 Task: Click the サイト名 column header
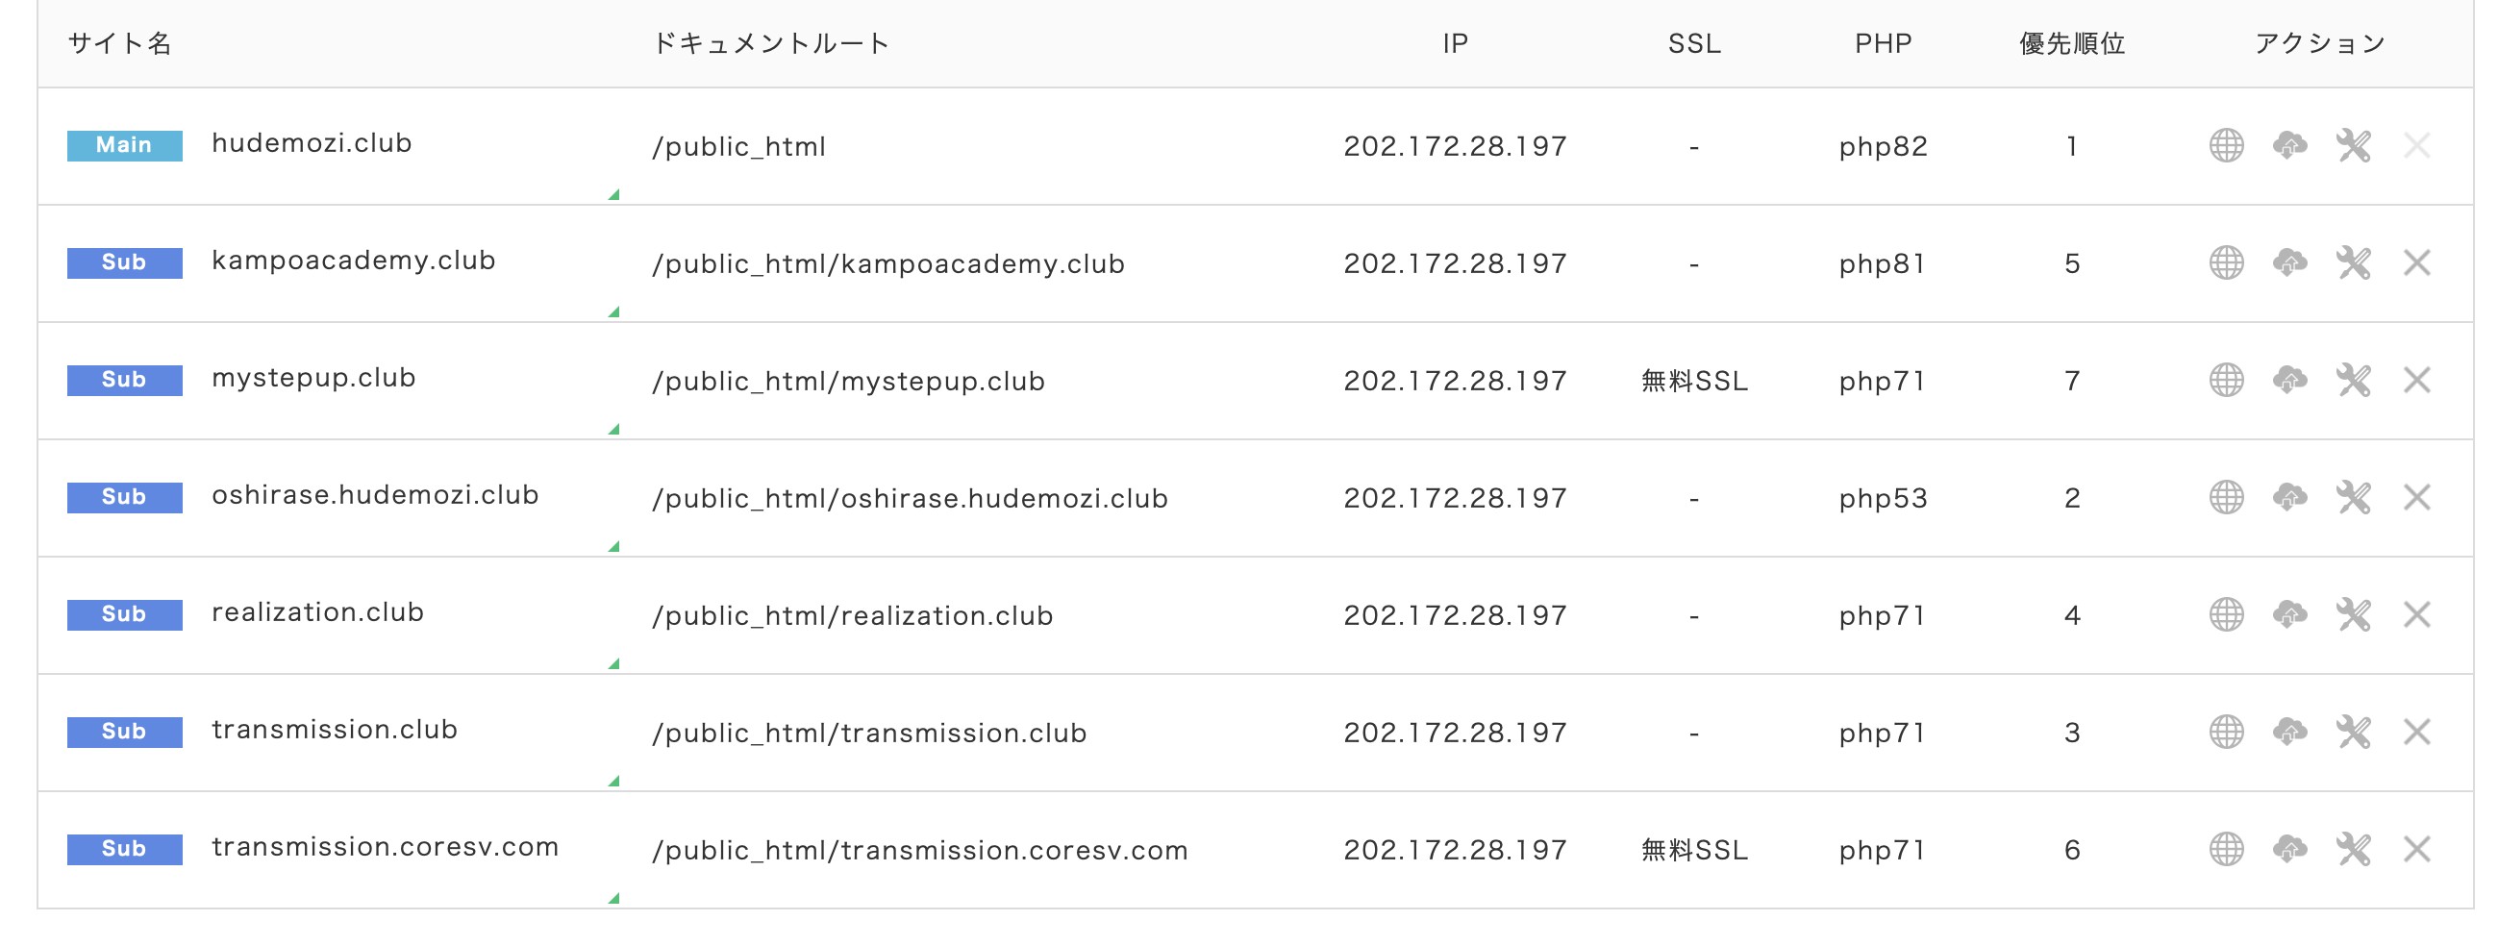[x=120, y=43]
